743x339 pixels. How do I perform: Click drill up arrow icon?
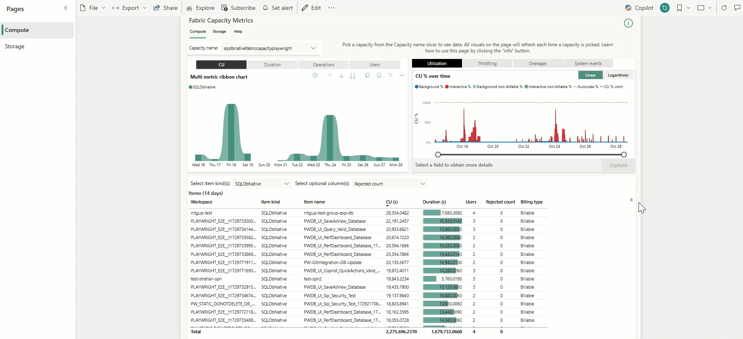[330, 76]
